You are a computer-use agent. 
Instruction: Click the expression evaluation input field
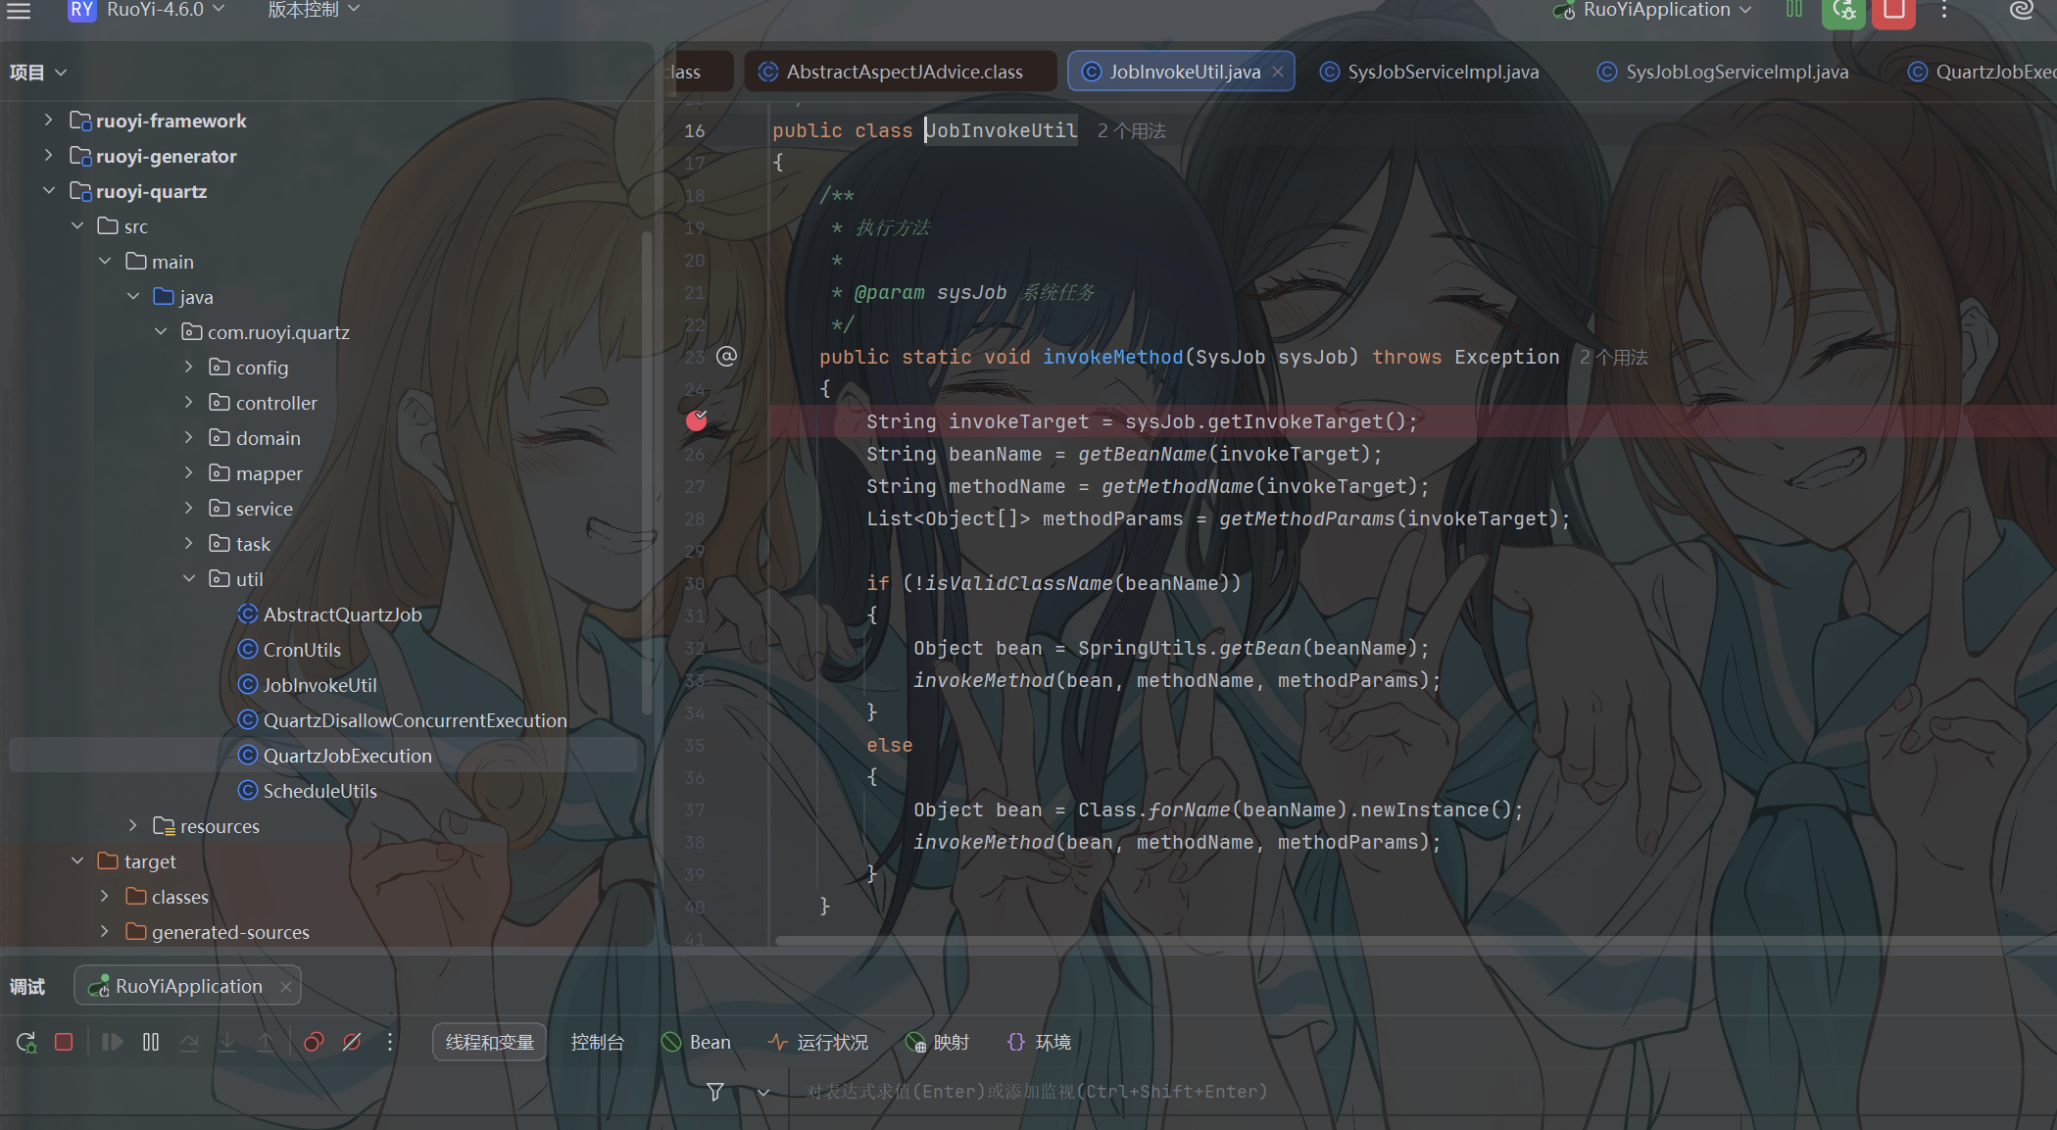(x=1421, y=1092)
